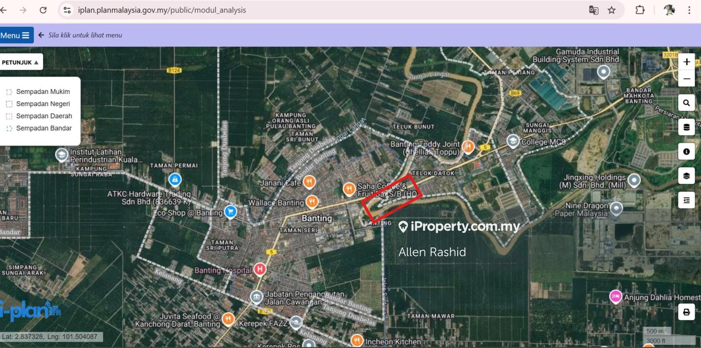Click the info circle icon on map toolbar
The height and width of the screenshot is (348, 701).
click(686, 152)
